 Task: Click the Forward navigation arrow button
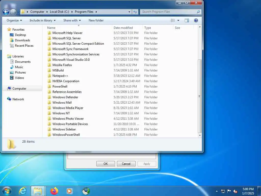click(x=13, y=12)
